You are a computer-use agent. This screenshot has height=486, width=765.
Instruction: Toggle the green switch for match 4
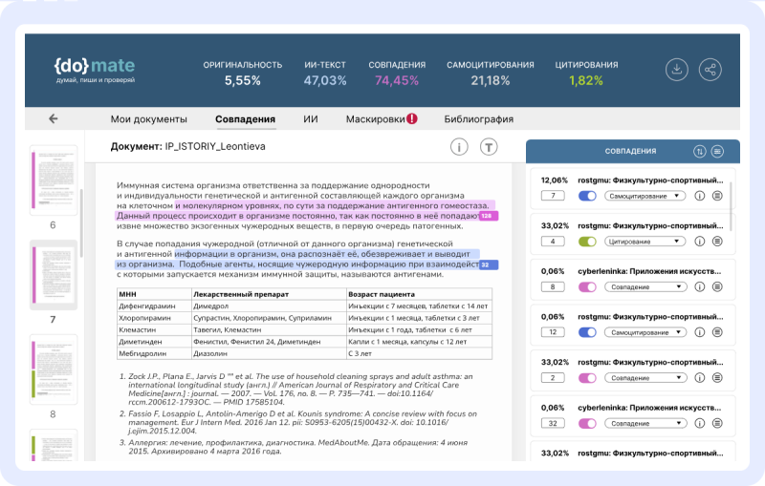[x=587, y=242]
